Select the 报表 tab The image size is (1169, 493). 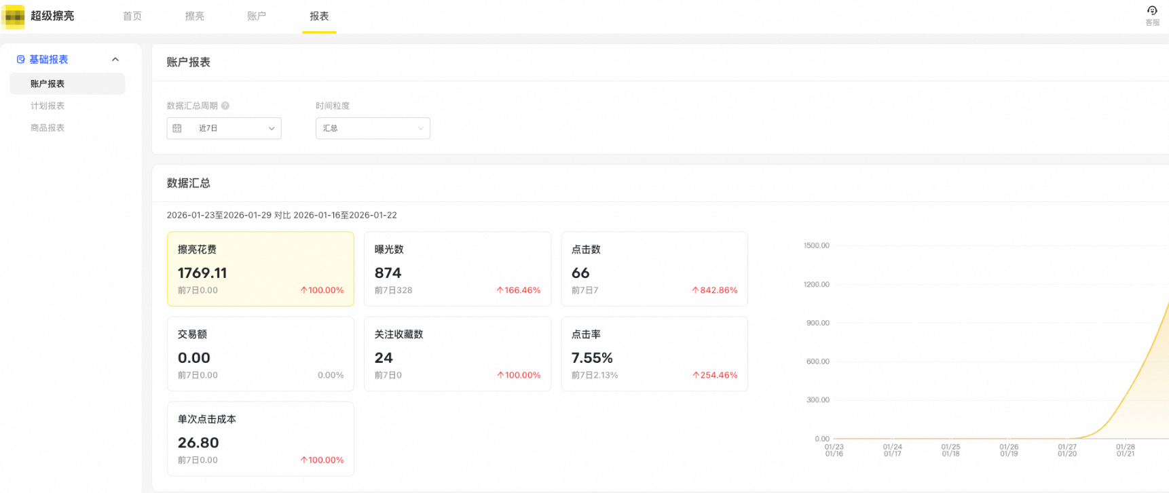319,16
